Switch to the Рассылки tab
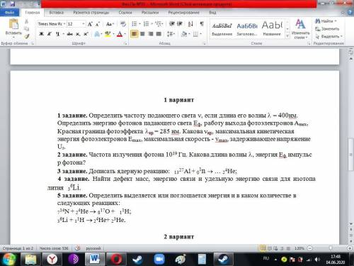Viewport: 354px width, 266px height. 150,13
